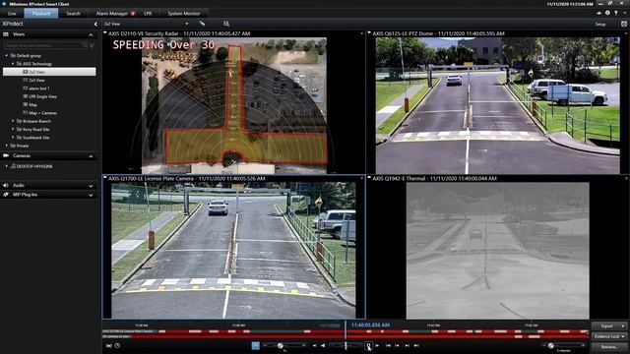This screenshot has width=630, height=354.
Task: Click the red recording track on timeline
Action: point(346,332)
